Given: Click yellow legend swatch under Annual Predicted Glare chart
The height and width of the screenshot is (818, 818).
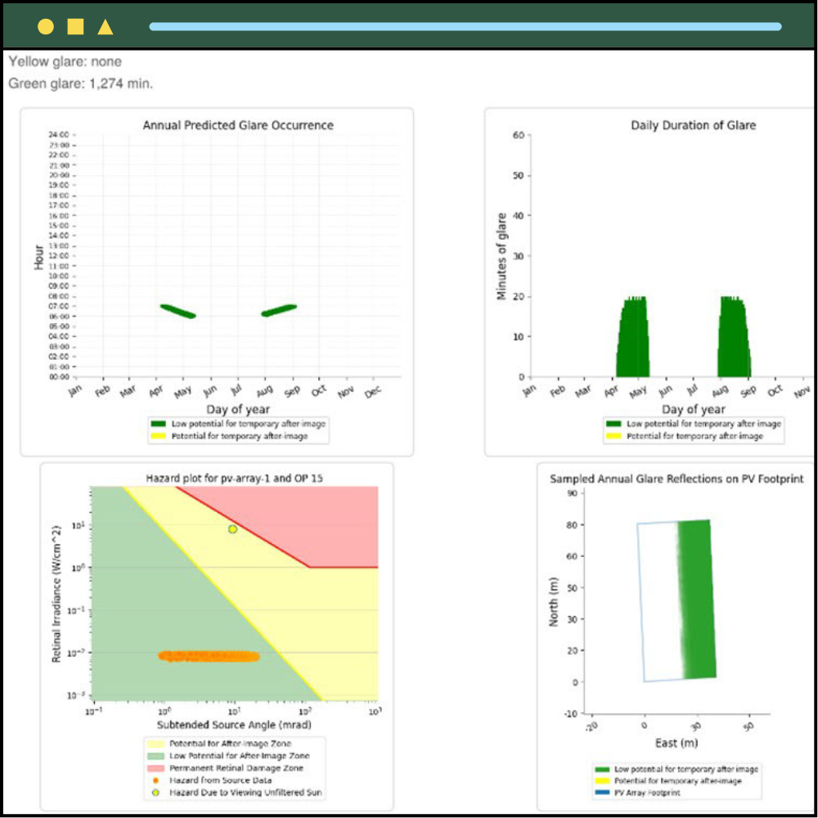Looking at the screenshot, I should point(157,436).
